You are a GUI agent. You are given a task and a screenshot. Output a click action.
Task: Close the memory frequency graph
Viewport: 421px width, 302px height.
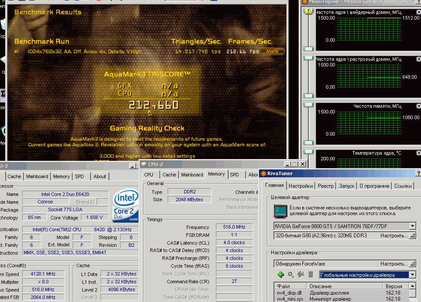click(x=418, y=106)
